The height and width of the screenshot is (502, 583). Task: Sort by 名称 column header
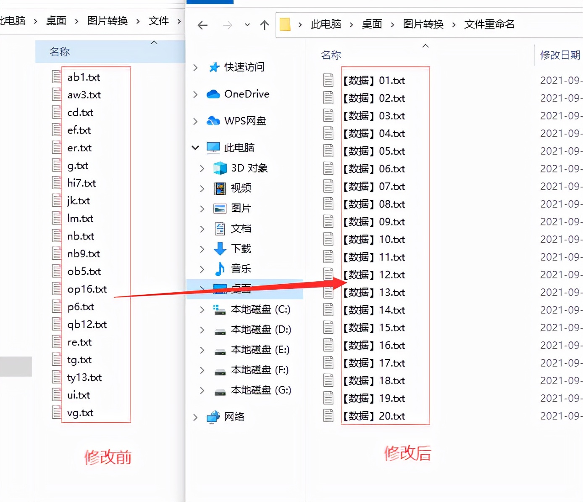331,55
